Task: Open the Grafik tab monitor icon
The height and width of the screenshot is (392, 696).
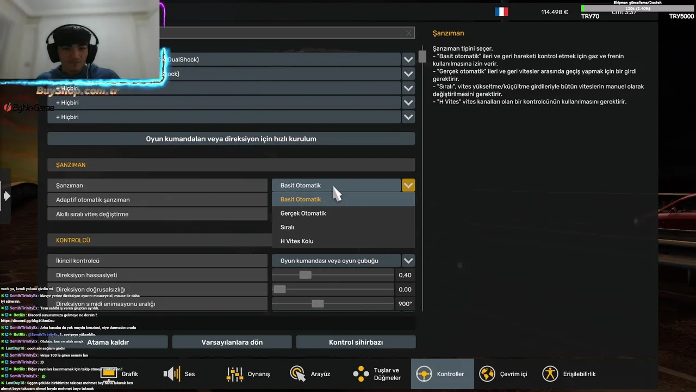Action: tap(109, 373)
